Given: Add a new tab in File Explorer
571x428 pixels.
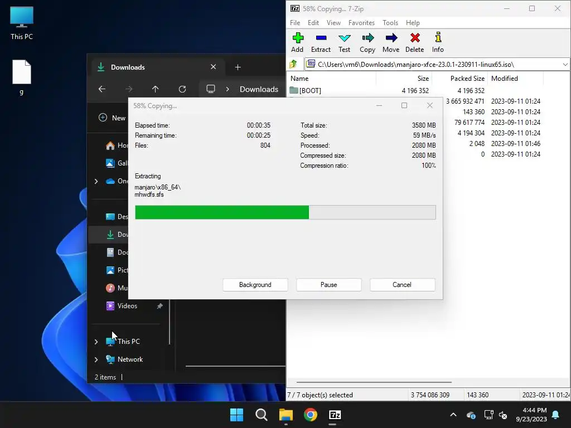Looking at the screenshot, I should (x=238, y=67).
